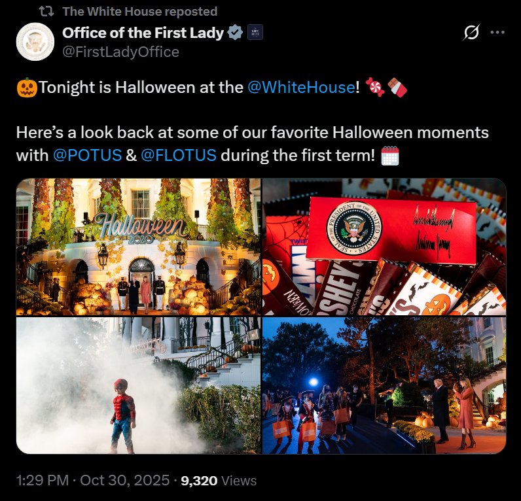Screen dimensions: 521x501
Task: Open the Halloween 2020 White House photo
Action: click(139, 247)
